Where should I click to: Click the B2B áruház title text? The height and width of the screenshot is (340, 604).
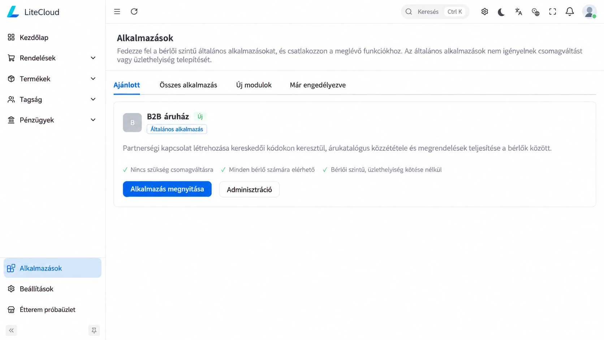tap(168, 116)
